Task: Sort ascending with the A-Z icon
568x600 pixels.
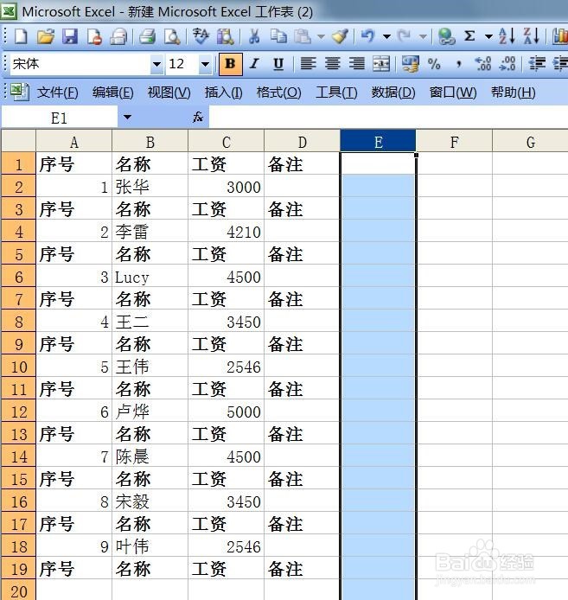Action: pyautogui.click(x=507, y=36)
